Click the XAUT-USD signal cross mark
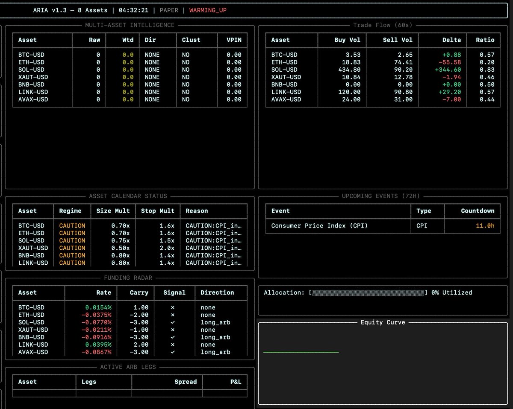The width and height of the screenshot is (513, 409). point(172,330)
